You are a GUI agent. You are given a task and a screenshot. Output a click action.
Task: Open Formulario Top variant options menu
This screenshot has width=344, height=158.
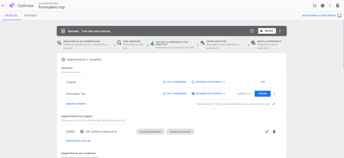pos(274,94)
